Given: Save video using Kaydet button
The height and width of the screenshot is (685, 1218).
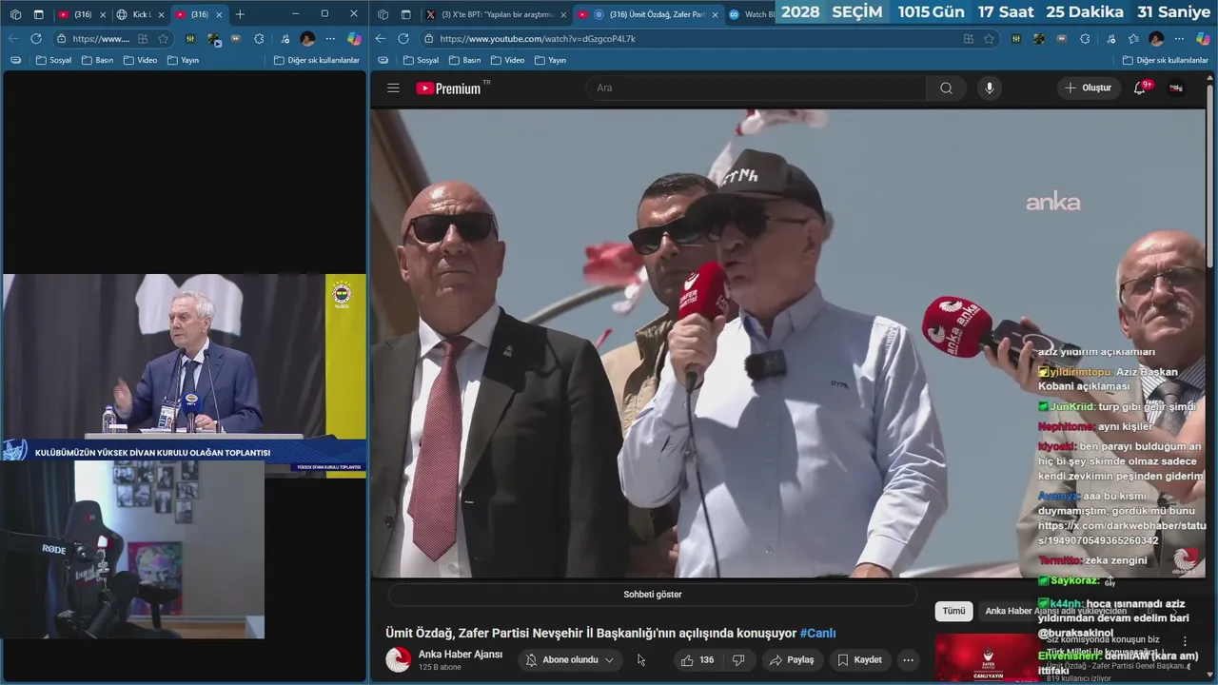Looking at the screenshot, I should tap(859, 659).
